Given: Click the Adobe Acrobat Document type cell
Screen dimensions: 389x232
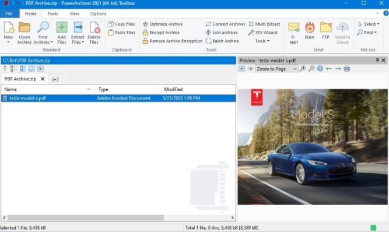Looking at the screenshot, I should click(124, 98).
